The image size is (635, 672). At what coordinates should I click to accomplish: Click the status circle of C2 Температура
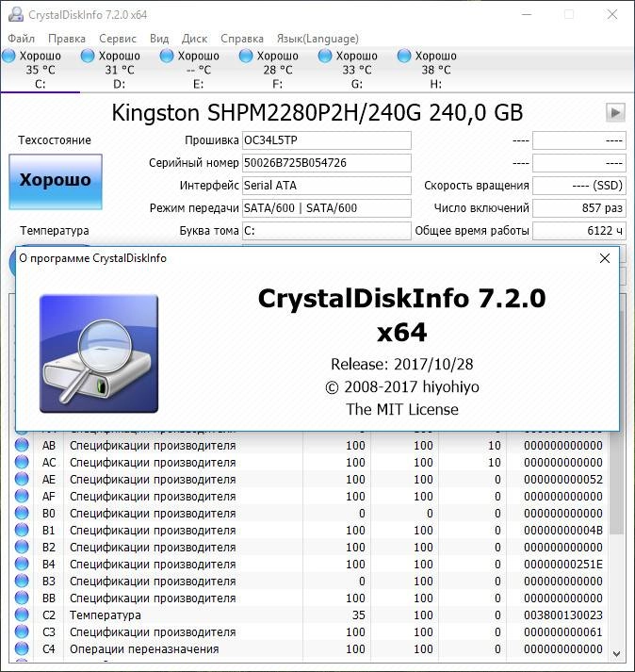tap(22, 615)
